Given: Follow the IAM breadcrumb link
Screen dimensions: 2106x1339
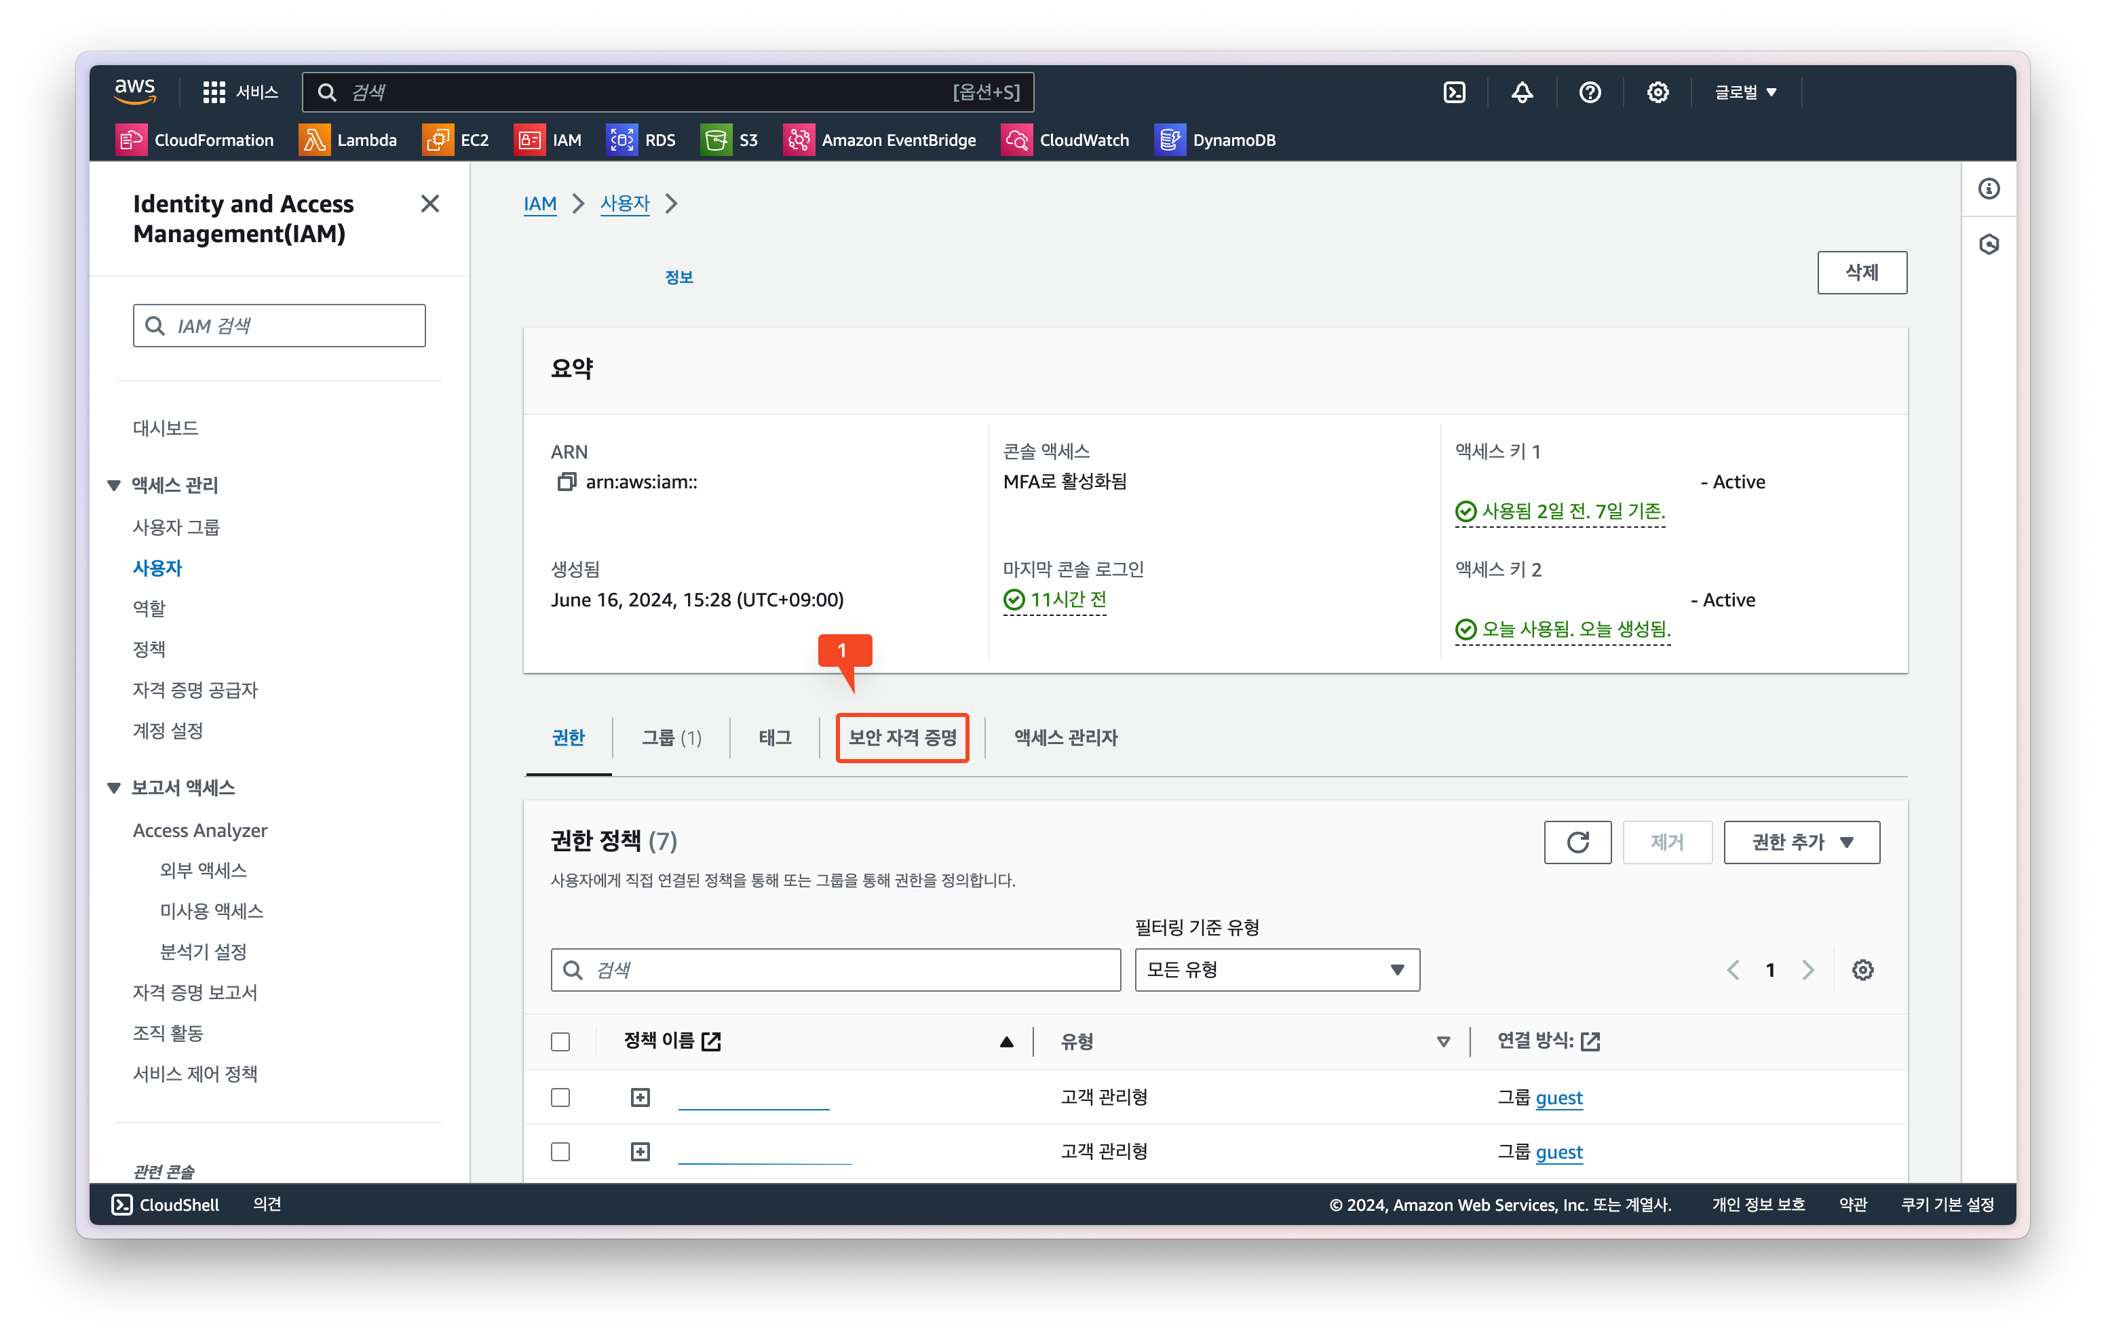Looking at the screenshot, I should 539,203.
